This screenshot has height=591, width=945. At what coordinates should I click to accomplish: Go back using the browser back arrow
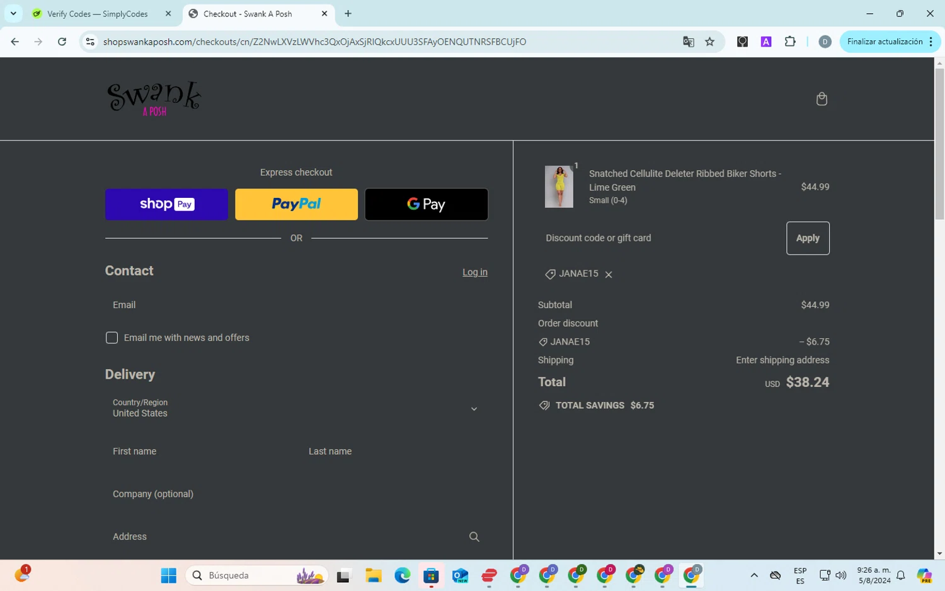15,42
